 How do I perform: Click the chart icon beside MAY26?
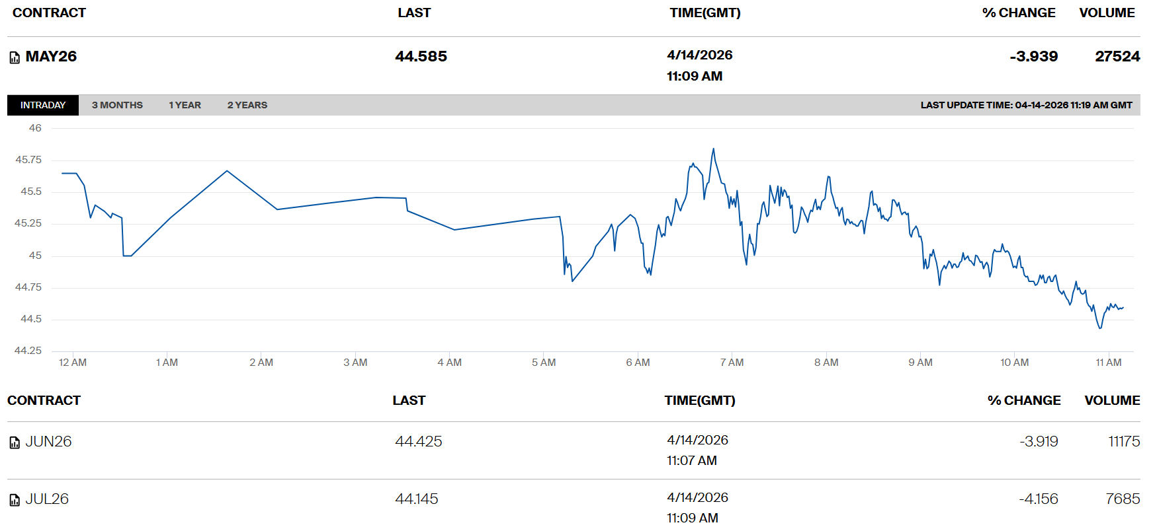tap(15, 58)
